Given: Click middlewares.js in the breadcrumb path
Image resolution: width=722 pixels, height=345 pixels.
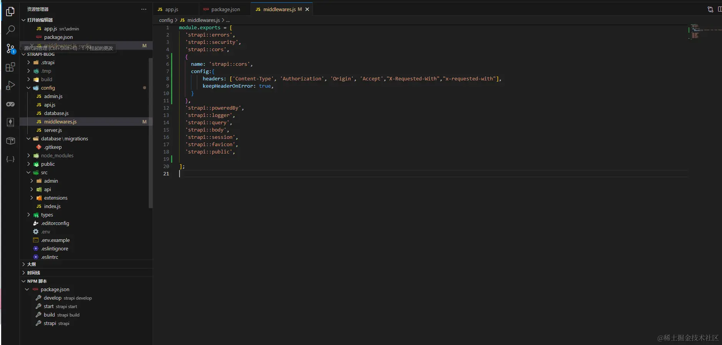Looking at the screenshot, I should click(203, 20).
